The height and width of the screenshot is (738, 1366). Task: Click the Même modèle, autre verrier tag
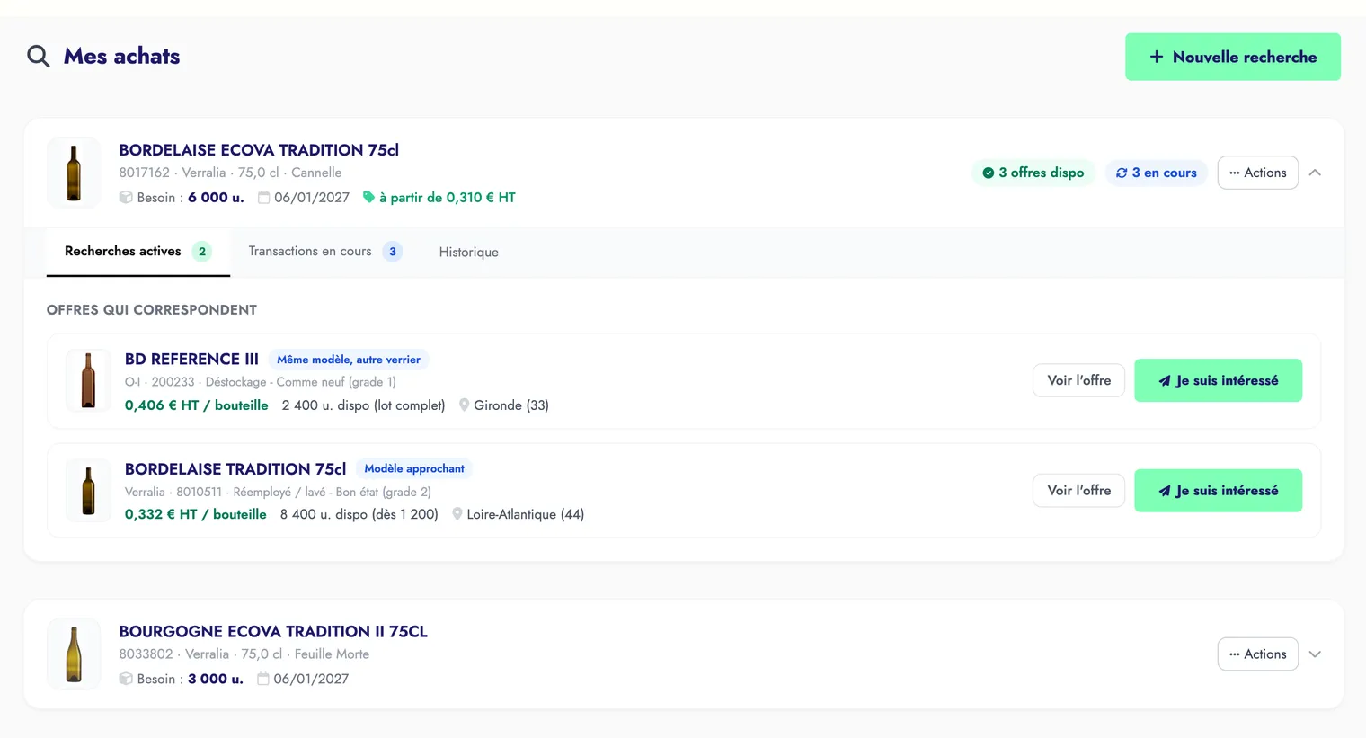pyautogui.click(x=349, y=360)
